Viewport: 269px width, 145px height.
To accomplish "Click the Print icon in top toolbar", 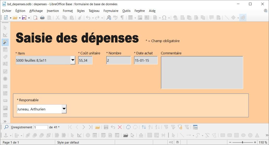I will (42, 18).
